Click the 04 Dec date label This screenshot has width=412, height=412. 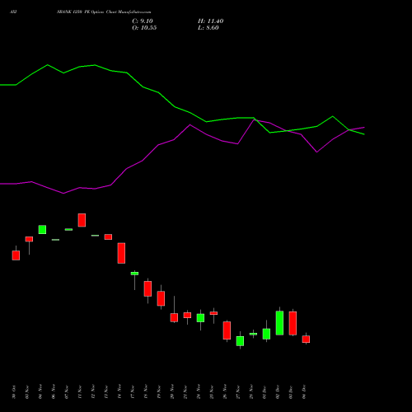[x=304, y=392]
